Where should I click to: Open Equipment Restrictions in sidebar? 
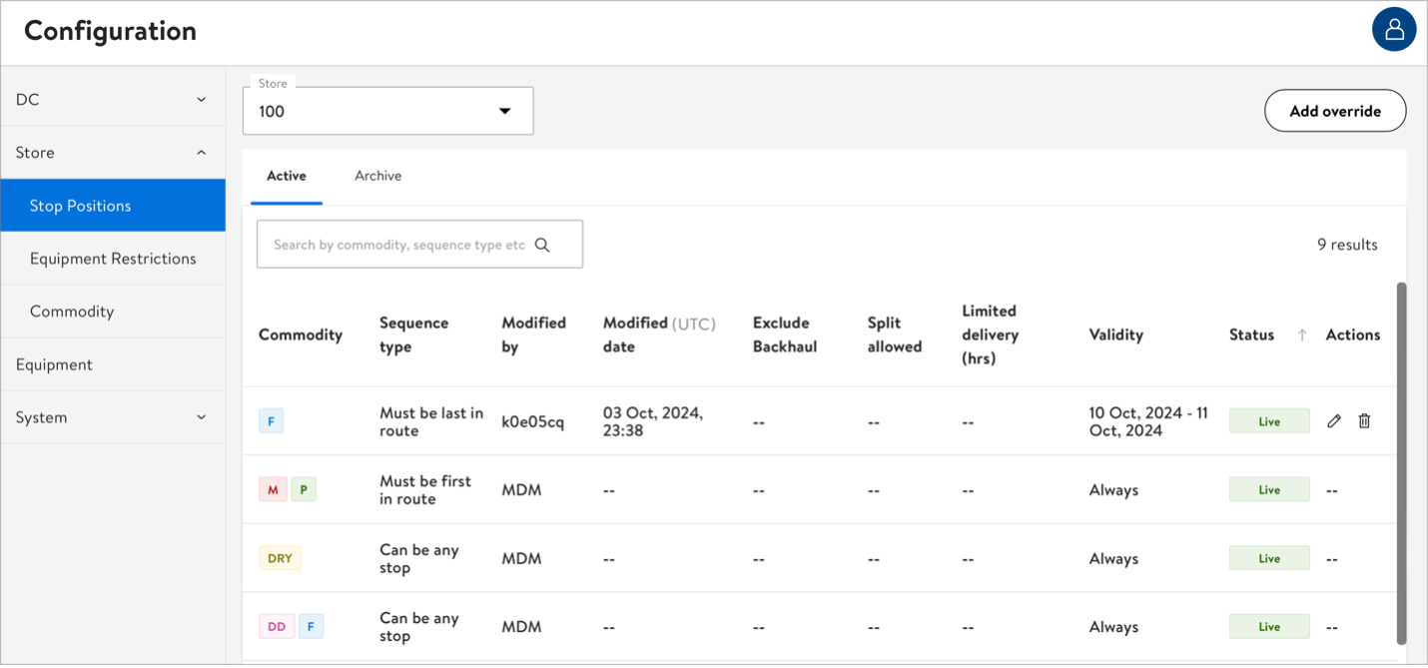tap(113, 259)
